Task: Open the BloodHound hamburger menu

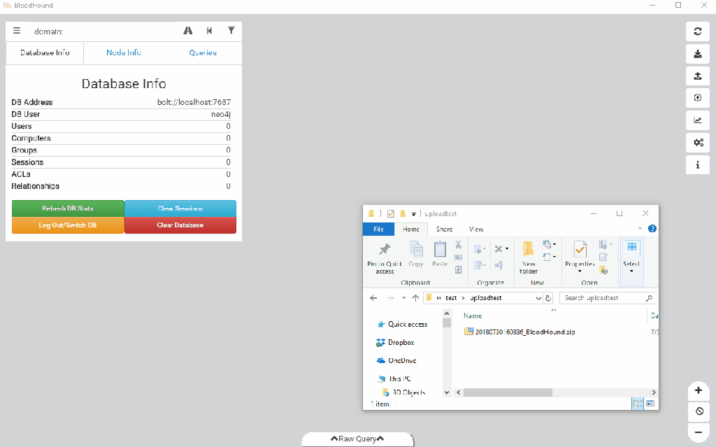Action: pos(17,31)
